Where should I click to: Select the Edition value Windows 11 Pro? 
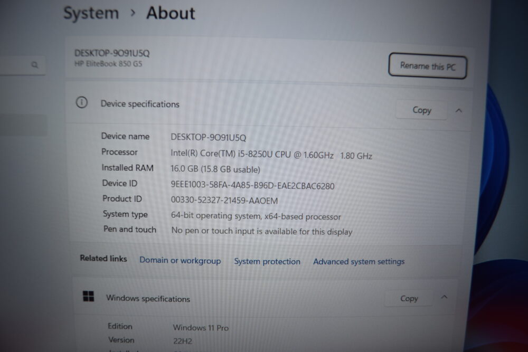[x=201, y=328]
